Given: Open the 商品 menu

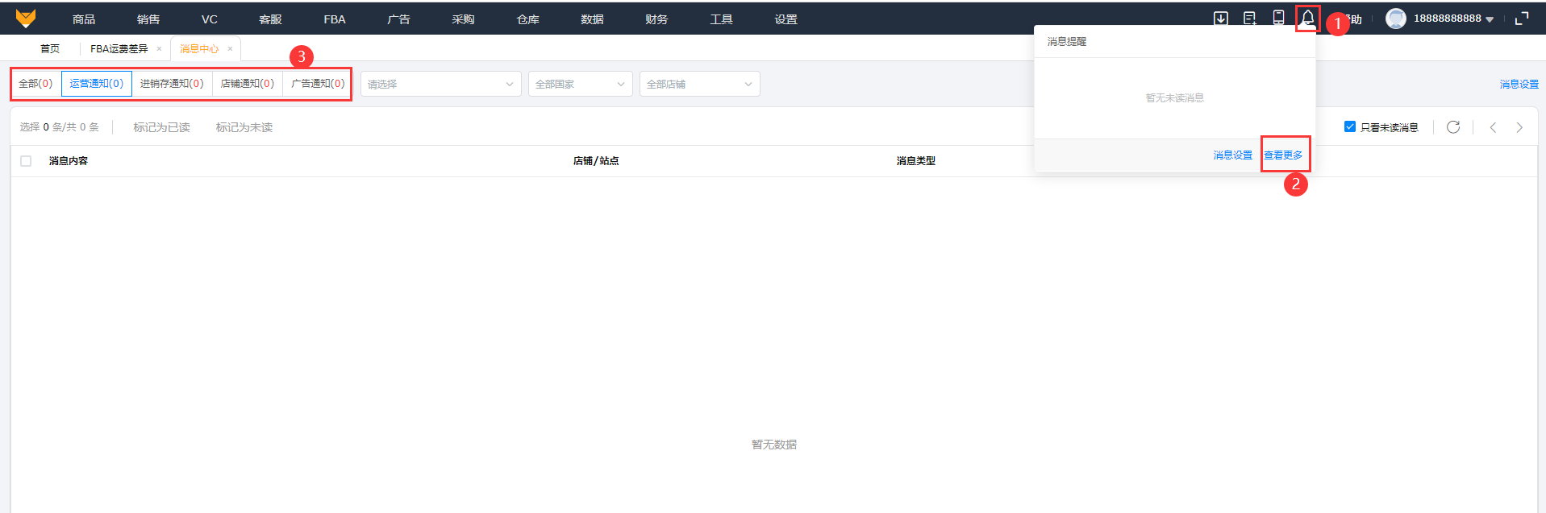Looking at the screenshot, I should coord(84,19).
